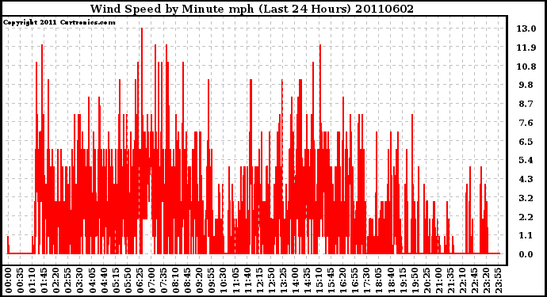Click the 04:40 time label
Viewport: 547px width, 297px height.
(x=104, y=281)
